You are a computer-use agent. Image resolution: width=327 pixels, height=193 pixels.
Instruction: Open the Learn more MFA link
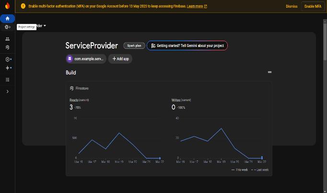point(197,6)
